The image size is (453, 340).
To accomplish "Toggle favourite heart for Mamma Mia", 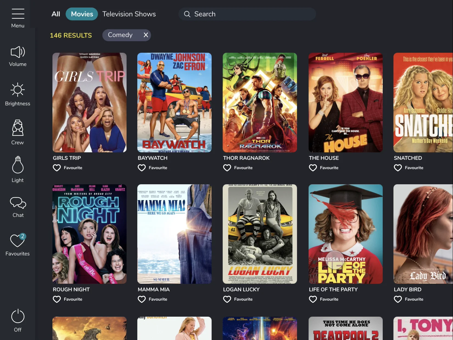I will tap(142, 299).
